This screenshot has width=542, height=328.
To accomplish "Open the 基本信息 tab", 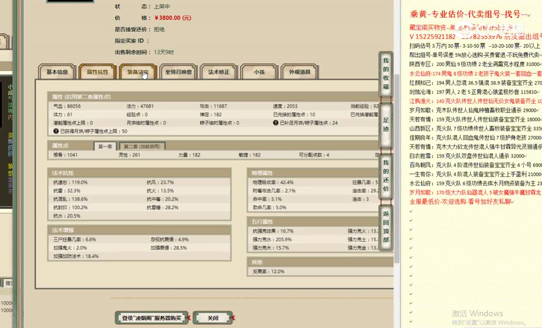I will [57, 72].
